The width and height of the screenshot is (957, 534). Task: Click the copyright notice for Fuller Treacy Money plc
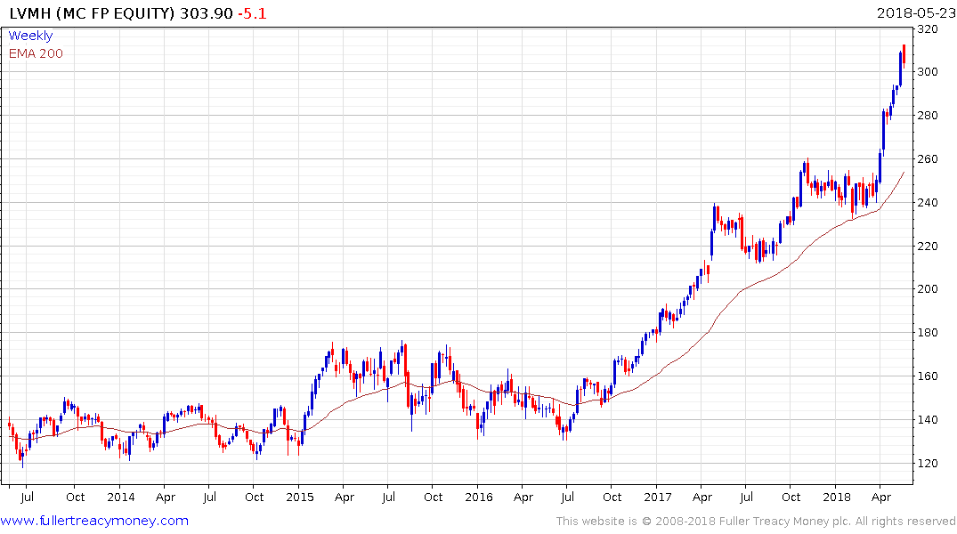click(756, 522)
